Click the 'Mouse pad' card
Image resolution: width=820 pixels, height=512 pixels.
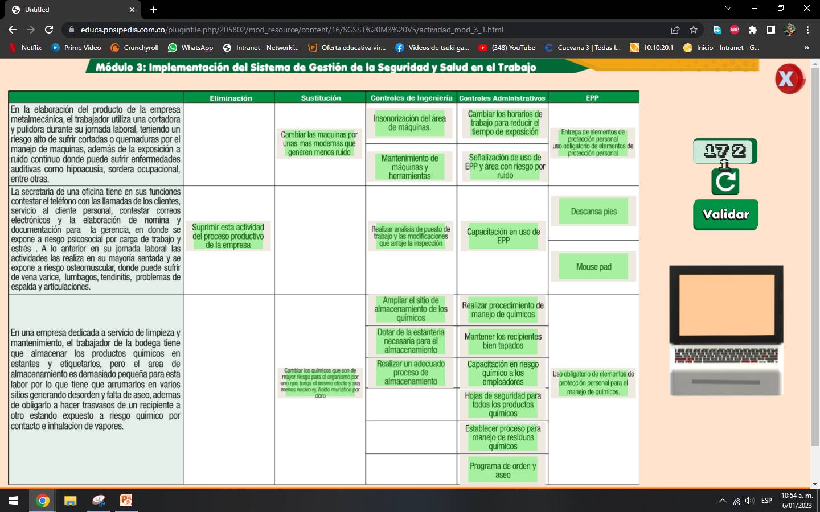pos(593,267)
